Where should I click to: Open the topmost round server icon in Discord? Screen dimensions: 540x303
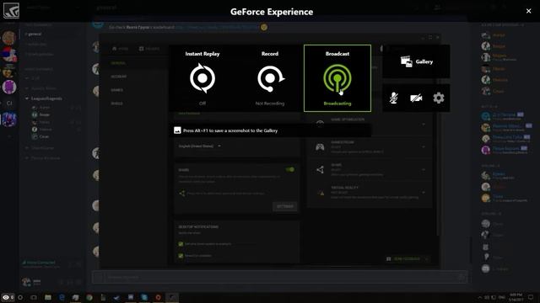9,37
